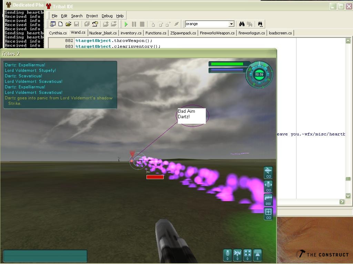Open the Debug menu
Viewport: 353px width, 264px height.
pos(107,16)
